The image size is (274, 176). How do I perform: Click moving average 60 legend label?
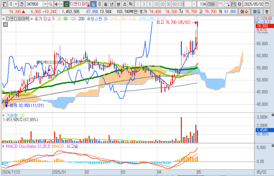point(66,19)
